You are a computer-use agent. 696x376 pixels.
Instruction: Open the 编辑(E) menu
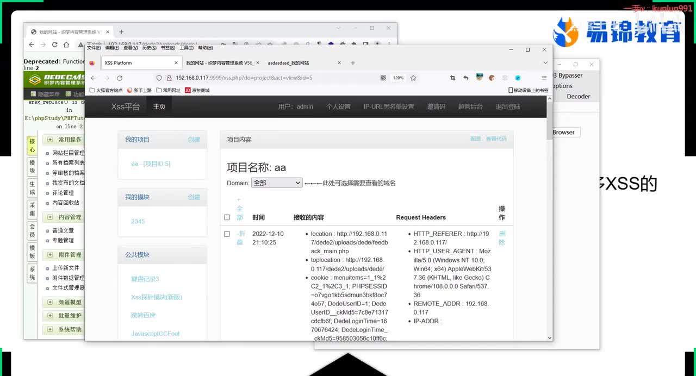[x=112, y=48]
